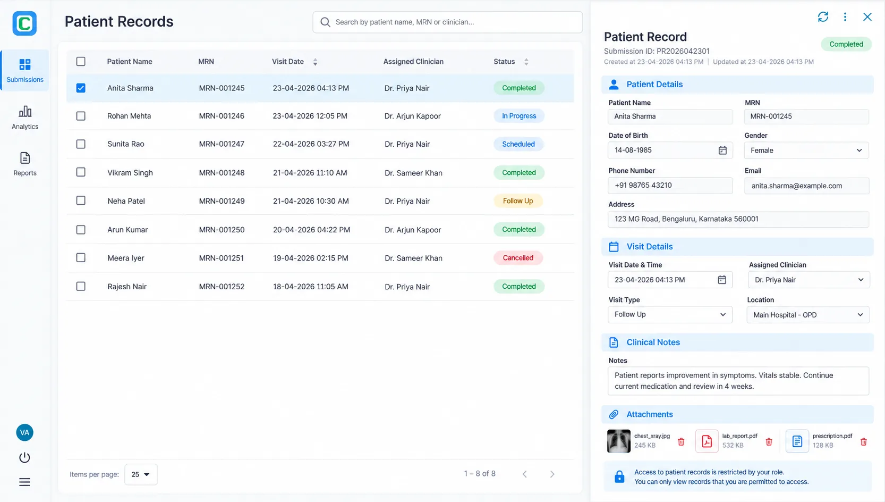The image size is (885, 502).
Task: Open the Gender dropdown
Action: [806, 150]
